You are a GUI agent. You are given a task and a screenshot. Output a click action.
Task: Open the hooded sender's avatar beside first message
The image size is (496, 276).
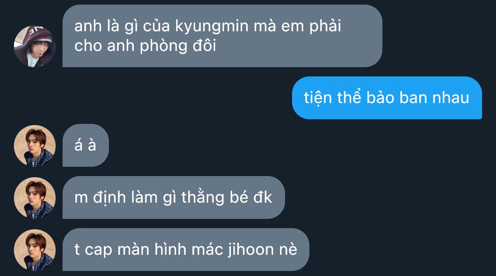tap(35, 46)
